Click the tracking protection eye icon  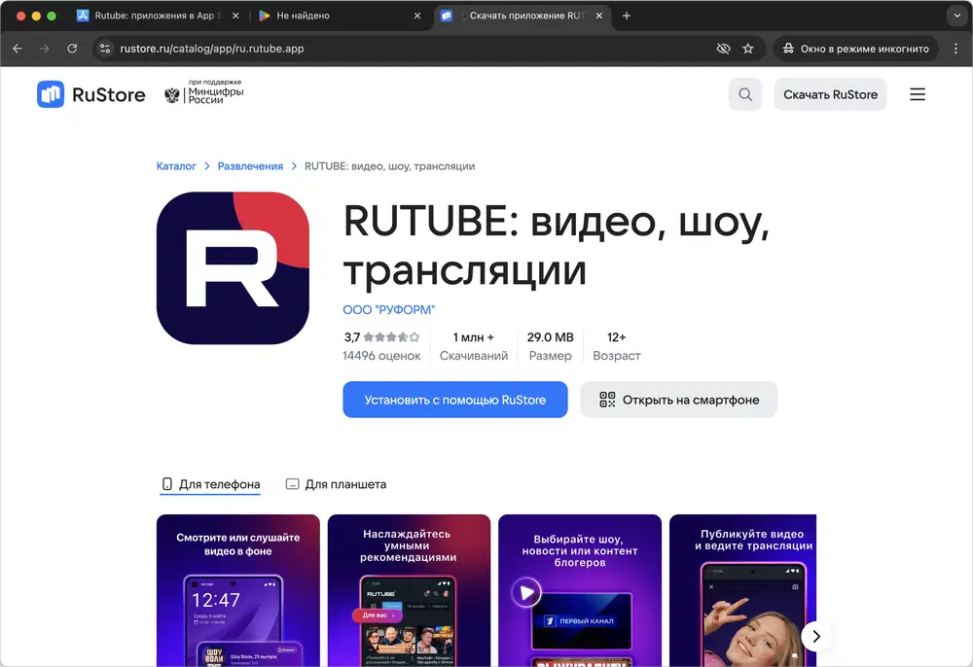(723, 49)
